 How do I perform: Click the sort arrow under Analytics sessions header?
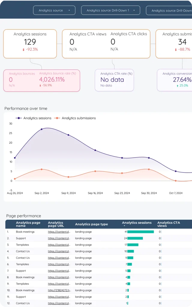pyautogui.click(x=124, y=226)
